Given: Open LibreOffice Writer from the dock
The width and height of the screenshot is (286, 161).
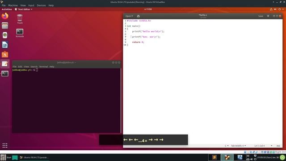Looking at the screenshot, I should point(5,45).
